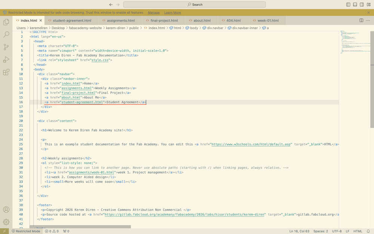Expand the body breadcrumb symbol
Screen dimensions: 374x234
point(192,28)
